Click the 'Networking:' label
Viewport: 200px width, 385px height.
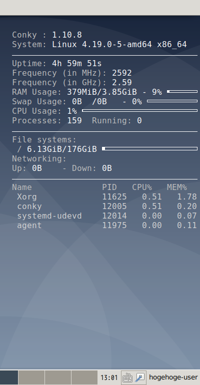point(39,159)
